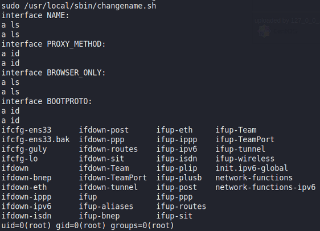The height and width of the screenshot is (231, 320).
Task: Click the ifdown-TeamPort entry
Action: (113, 178)
